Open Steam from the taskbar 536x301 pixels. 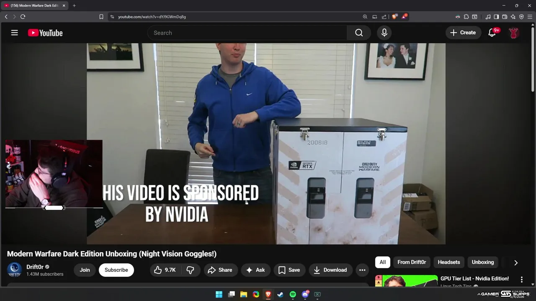281,294
